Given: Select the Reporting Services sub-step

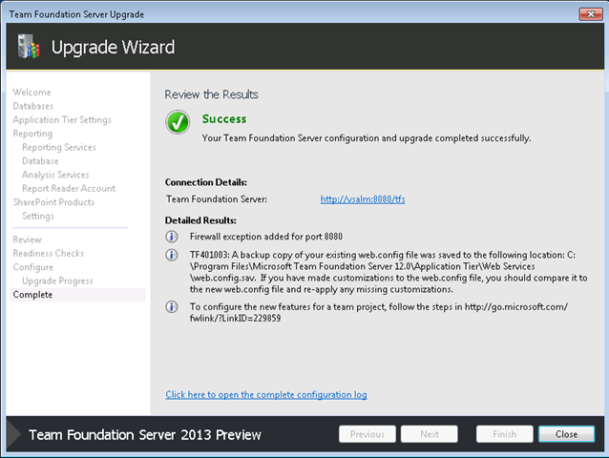Looking at the screenshot, I should coord(59,148).
